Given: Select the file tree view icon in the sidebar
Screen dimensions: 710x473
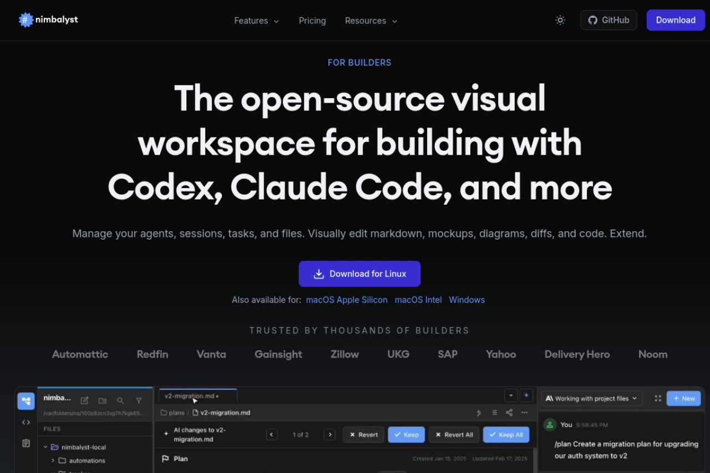Looking at the screenshot, I should click(x=26, y=401).
